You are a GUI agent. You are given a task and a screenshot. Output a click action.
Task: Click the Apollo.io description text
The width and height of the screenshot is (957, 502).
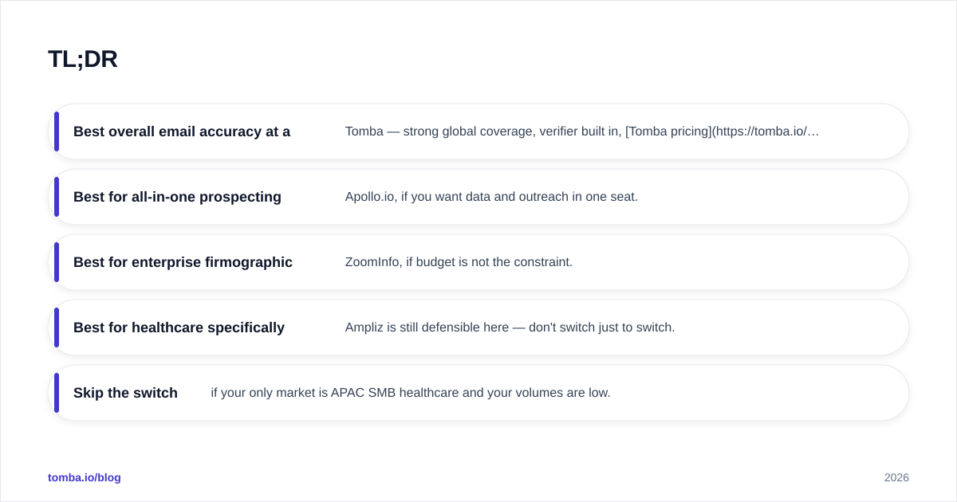click(x=491, y=197)
